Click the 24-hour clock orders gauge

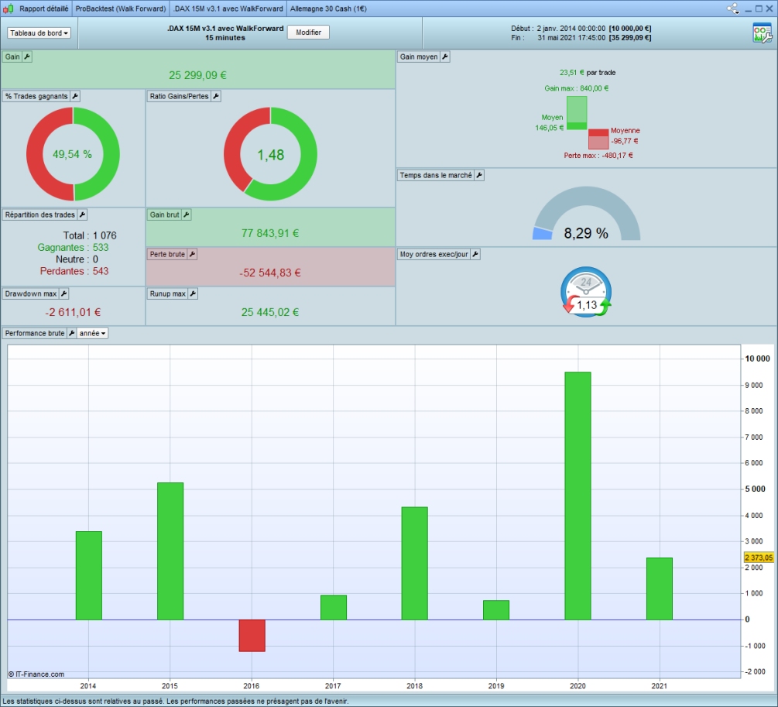(586, 292)
